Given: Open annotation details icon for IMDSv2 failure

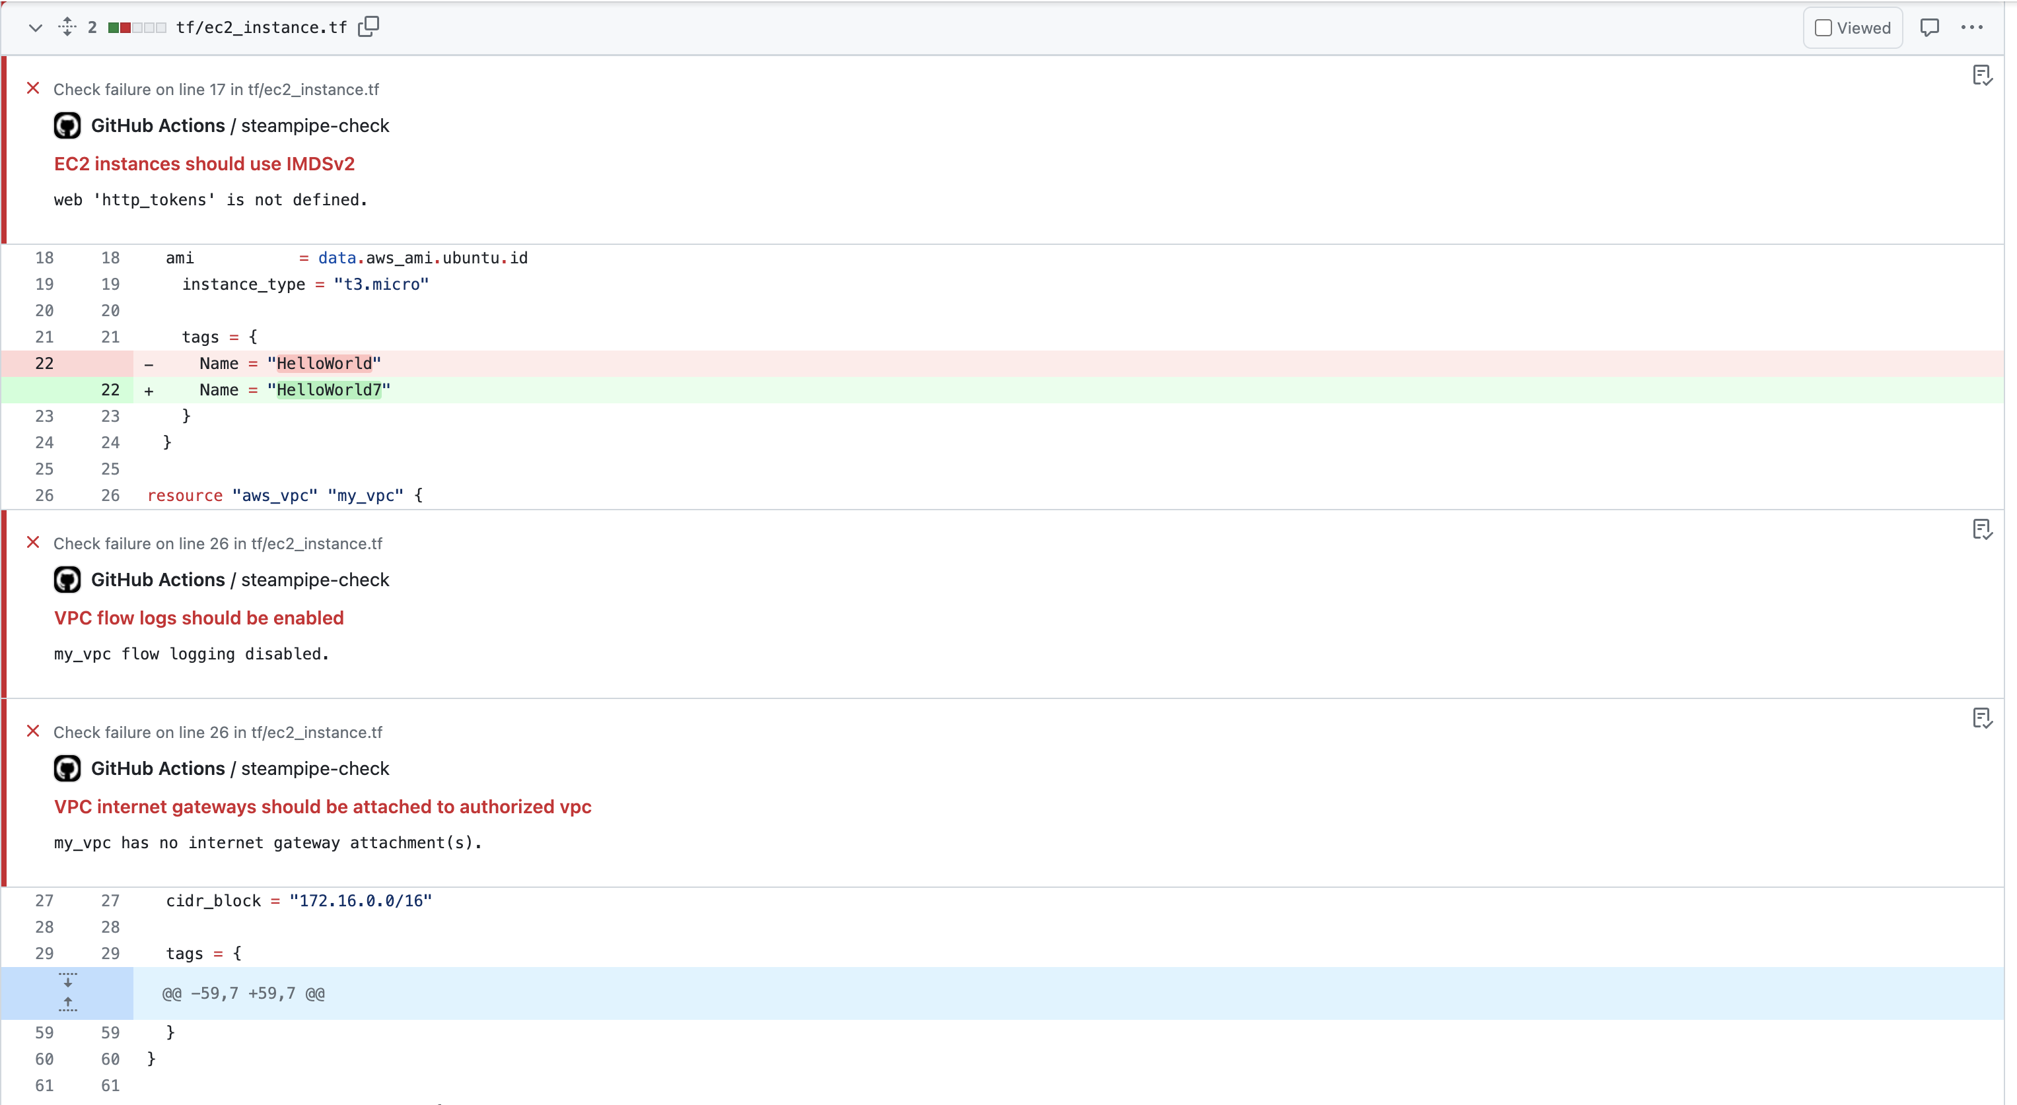Looking at the screenshot, I should coord(1982,76).
